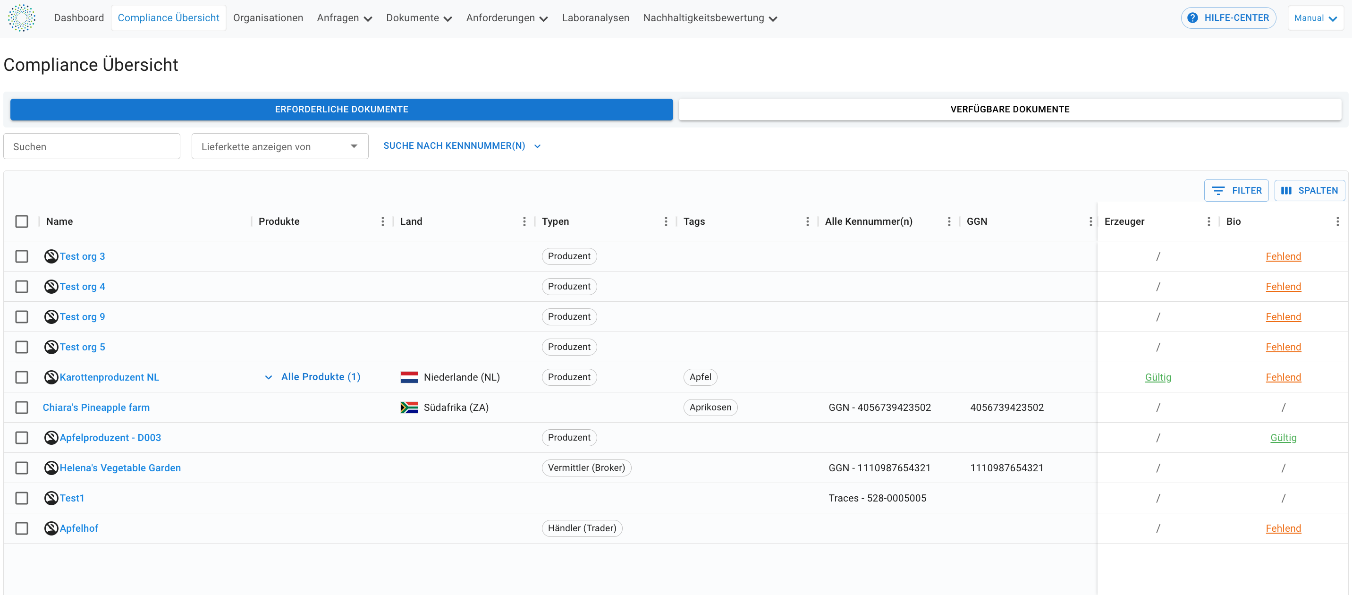Toggle the select-all checkbox in header
This screenshot has width=1352, height=595.
pyautogui.click(x=22, y=221)
